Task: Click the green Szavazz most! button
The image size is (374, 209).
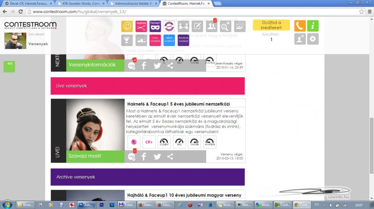Action: tap(95, 156)
